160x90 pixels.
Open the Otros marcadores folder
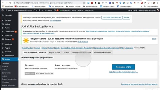(x=151, y=6)
